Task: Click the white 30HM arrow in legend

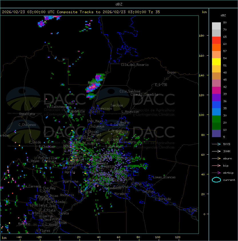Action: point(216,151)
